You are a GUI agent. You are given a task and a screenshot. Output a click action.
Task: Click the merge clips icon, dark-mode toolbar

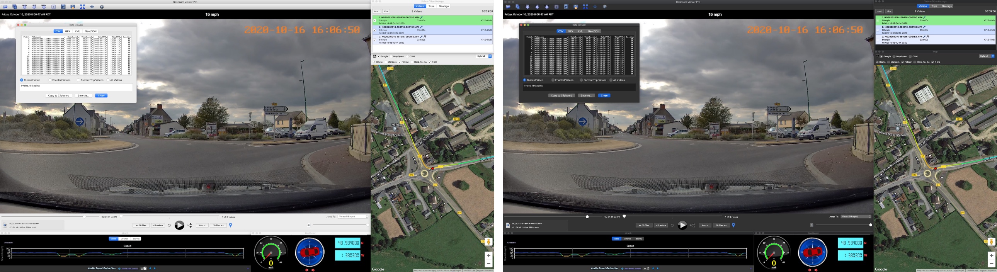pyautogui.click(x=566, y=7)
